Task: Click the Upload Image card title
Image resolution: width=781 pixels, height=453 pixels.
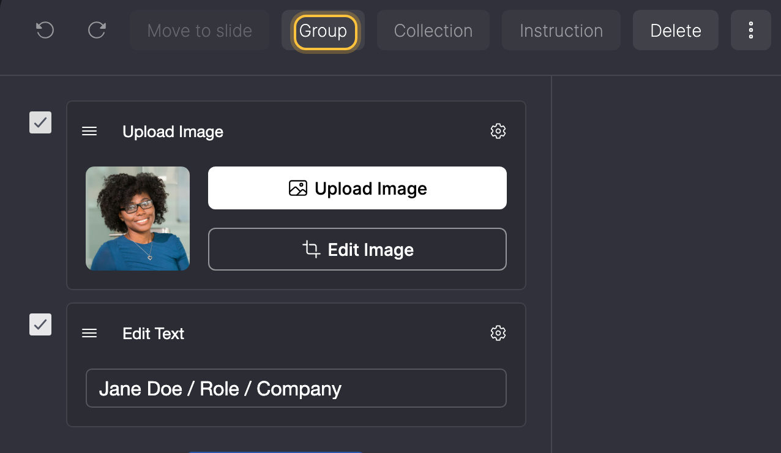Action: click(173, 132)
